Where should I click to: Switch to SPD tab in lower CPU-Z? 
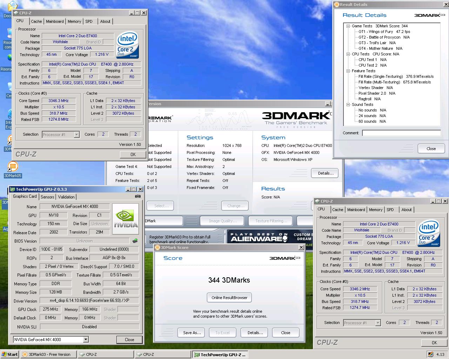390,210
